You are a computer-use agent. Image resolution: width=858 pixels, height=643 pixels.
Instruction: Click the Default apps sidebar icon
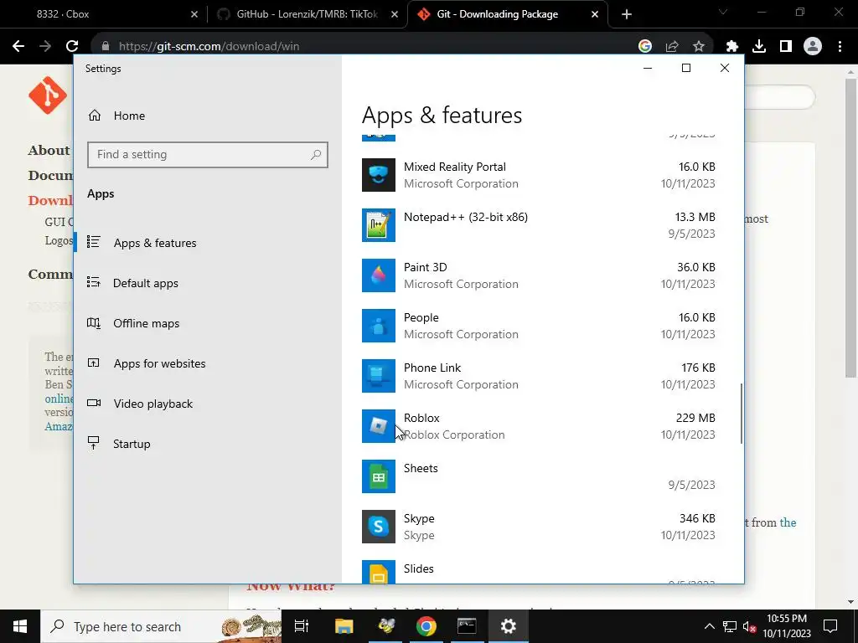pyautogui.click(x=94, y=283)
